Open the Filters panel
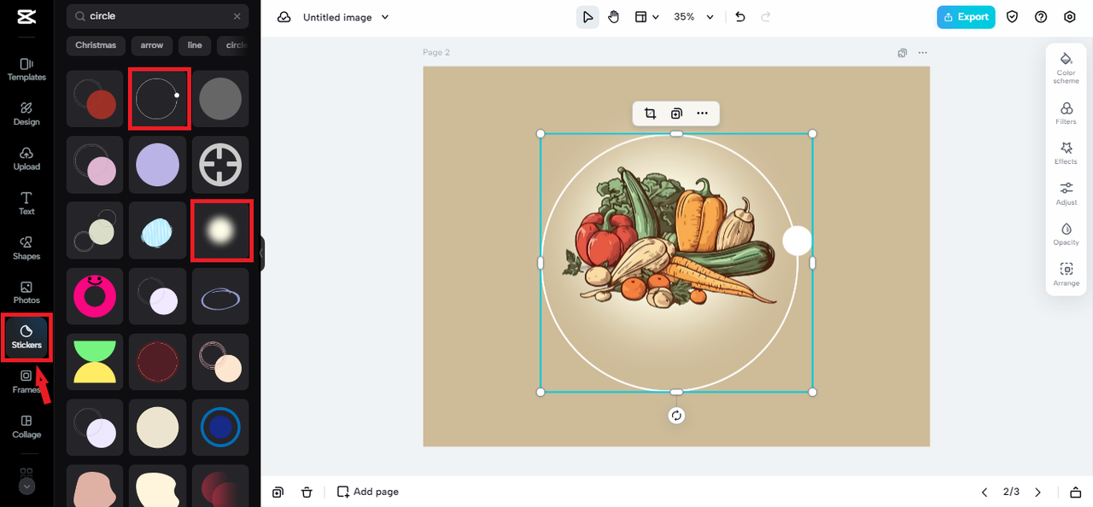The image size is (1093, 507). tap(1066, 114)
